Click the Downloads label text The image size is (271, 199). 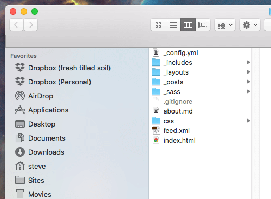point(46,152)
